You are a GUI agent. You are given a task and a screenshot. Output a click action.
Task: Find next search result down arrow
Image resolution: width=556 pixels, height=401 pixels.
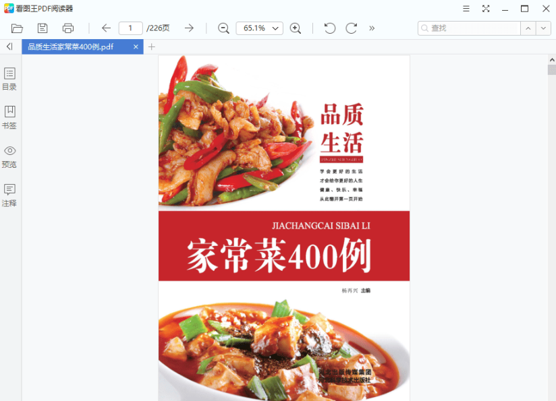(543, 28)
